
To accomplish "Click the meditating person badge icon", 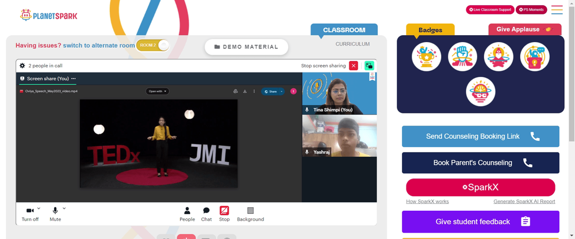I will (x=499, y=56).
